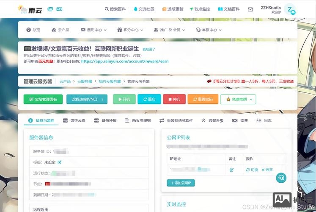Viewport: 316px width, 212px height.
Task: Open the 雨云分红计划 promotion link
Action: coord(250,81)
